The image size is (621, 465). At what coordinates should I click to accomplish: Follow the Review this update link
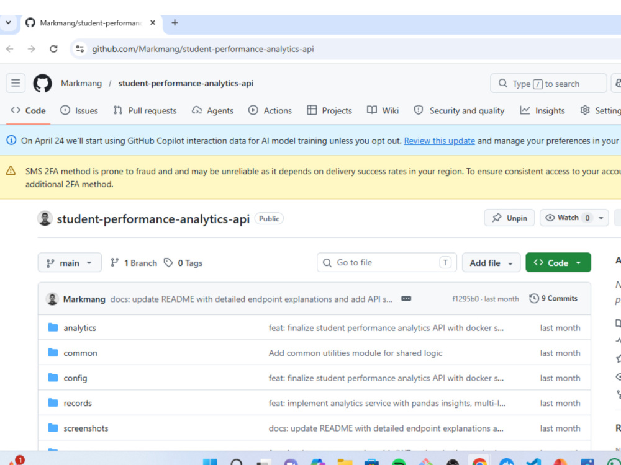pos(439,141)
